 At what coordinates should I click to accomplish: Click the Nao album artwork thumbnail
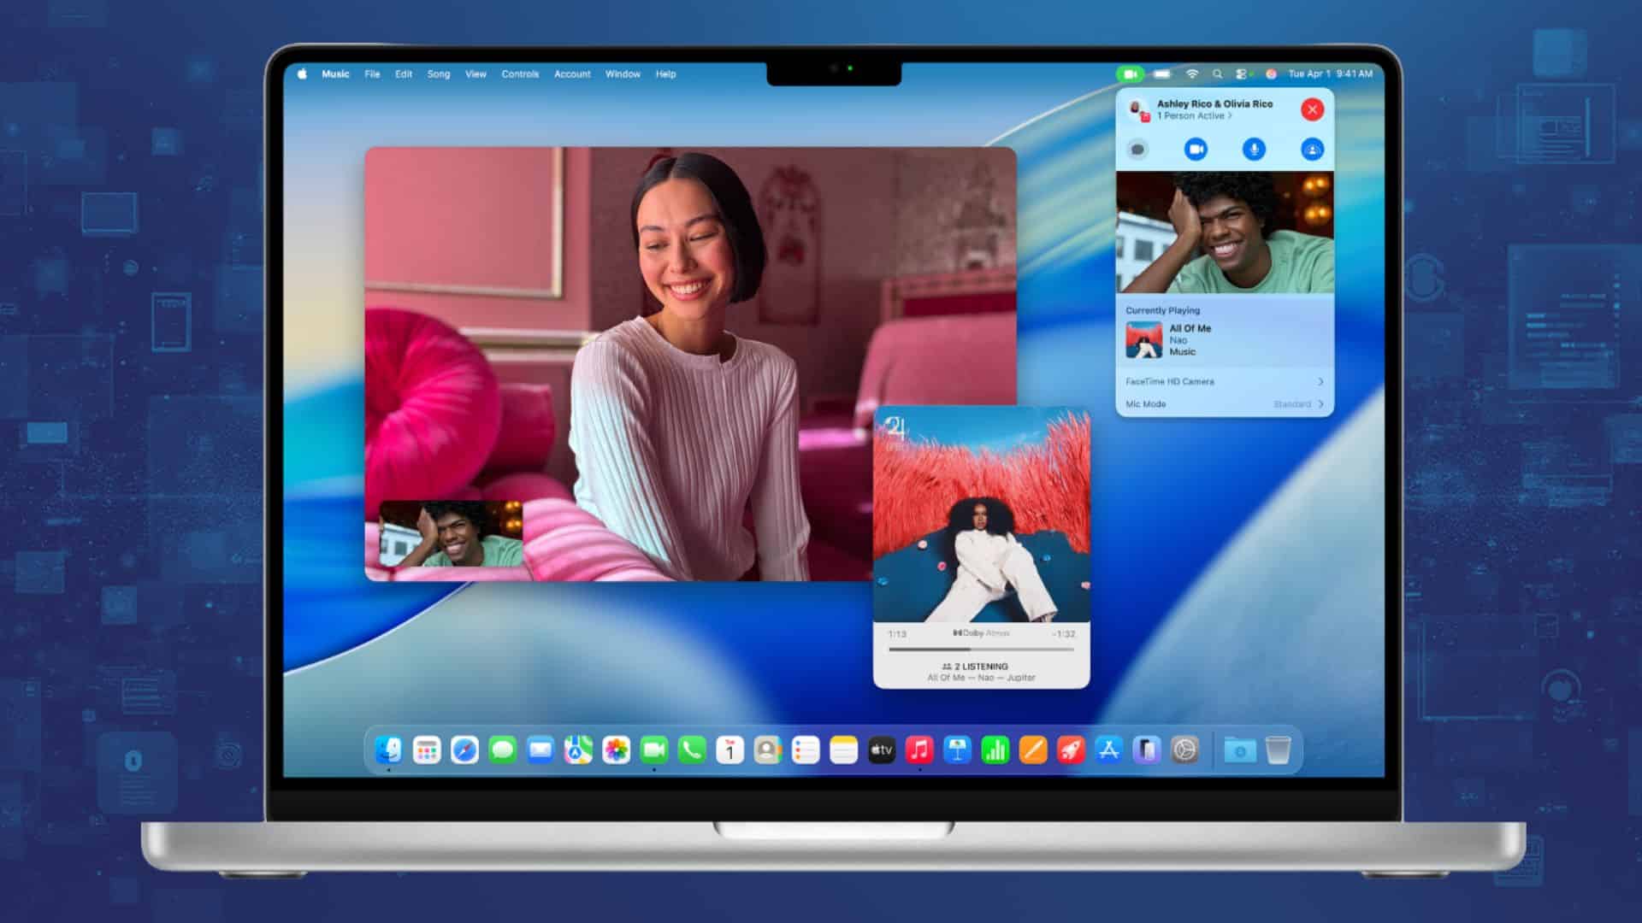point(1145,340)
